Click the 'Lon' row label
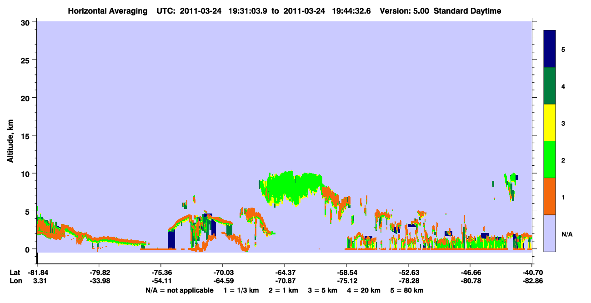Image resolution: width=591 pixels, height=303 pixels. click(x=15, y=281)
